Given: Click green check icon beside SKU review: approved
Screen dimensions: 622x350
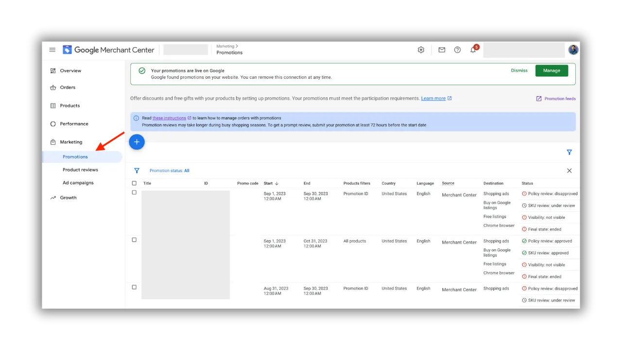Looking at the screenshot, I should pyautogui.click(x=524, y=253).
